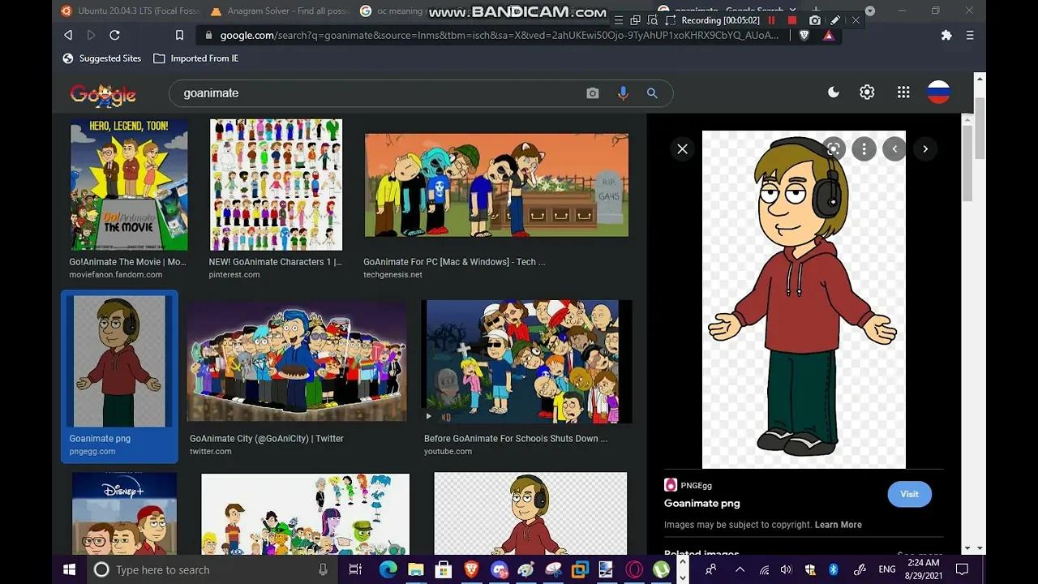Open the GoAnimate City Twitter image thumbnail

pyautogui.click(x=297, y=362)
